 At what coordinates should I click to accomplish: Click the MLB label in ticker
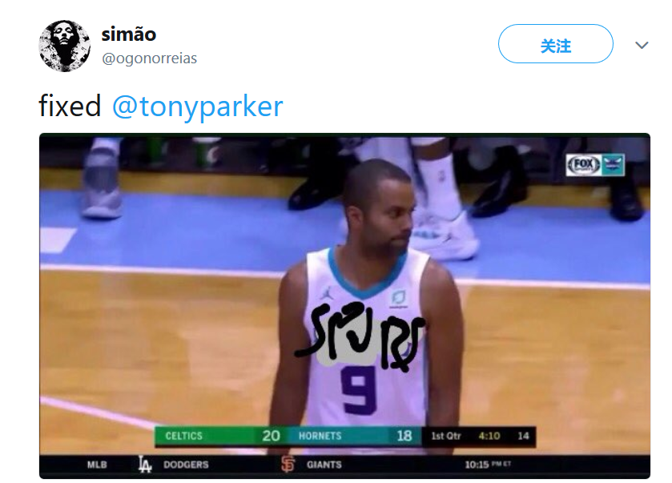coord(97,465)
